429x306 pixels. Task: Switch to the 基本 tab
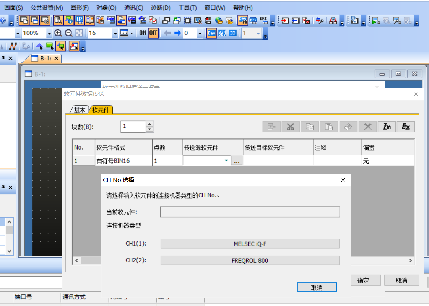[80, 110]
